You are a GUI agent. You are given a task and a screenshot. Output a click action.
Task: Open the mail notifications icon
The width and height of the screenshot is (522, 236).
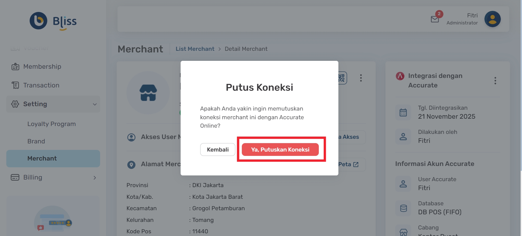435,19
